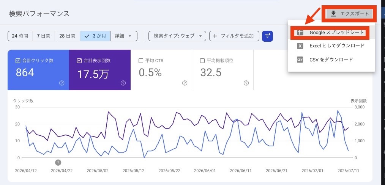Enable the average CTR checkbox
The height and width of the screenshot is (185, 385).
point(141,61)
